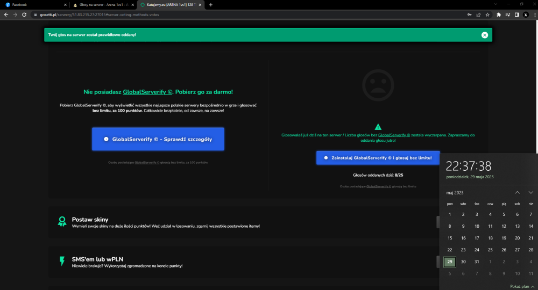
Task: Select today's date 29 in calendar
Action: pyautogui.click(x=449, y=262)
